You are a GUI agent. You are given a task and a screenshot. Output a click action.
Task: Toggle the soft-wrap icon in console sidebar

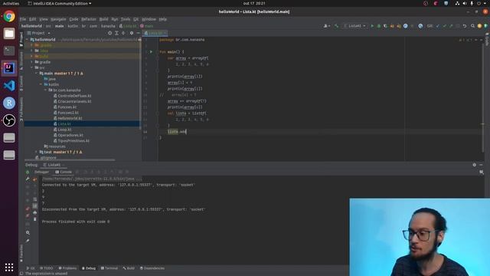(x=34, y=199)
